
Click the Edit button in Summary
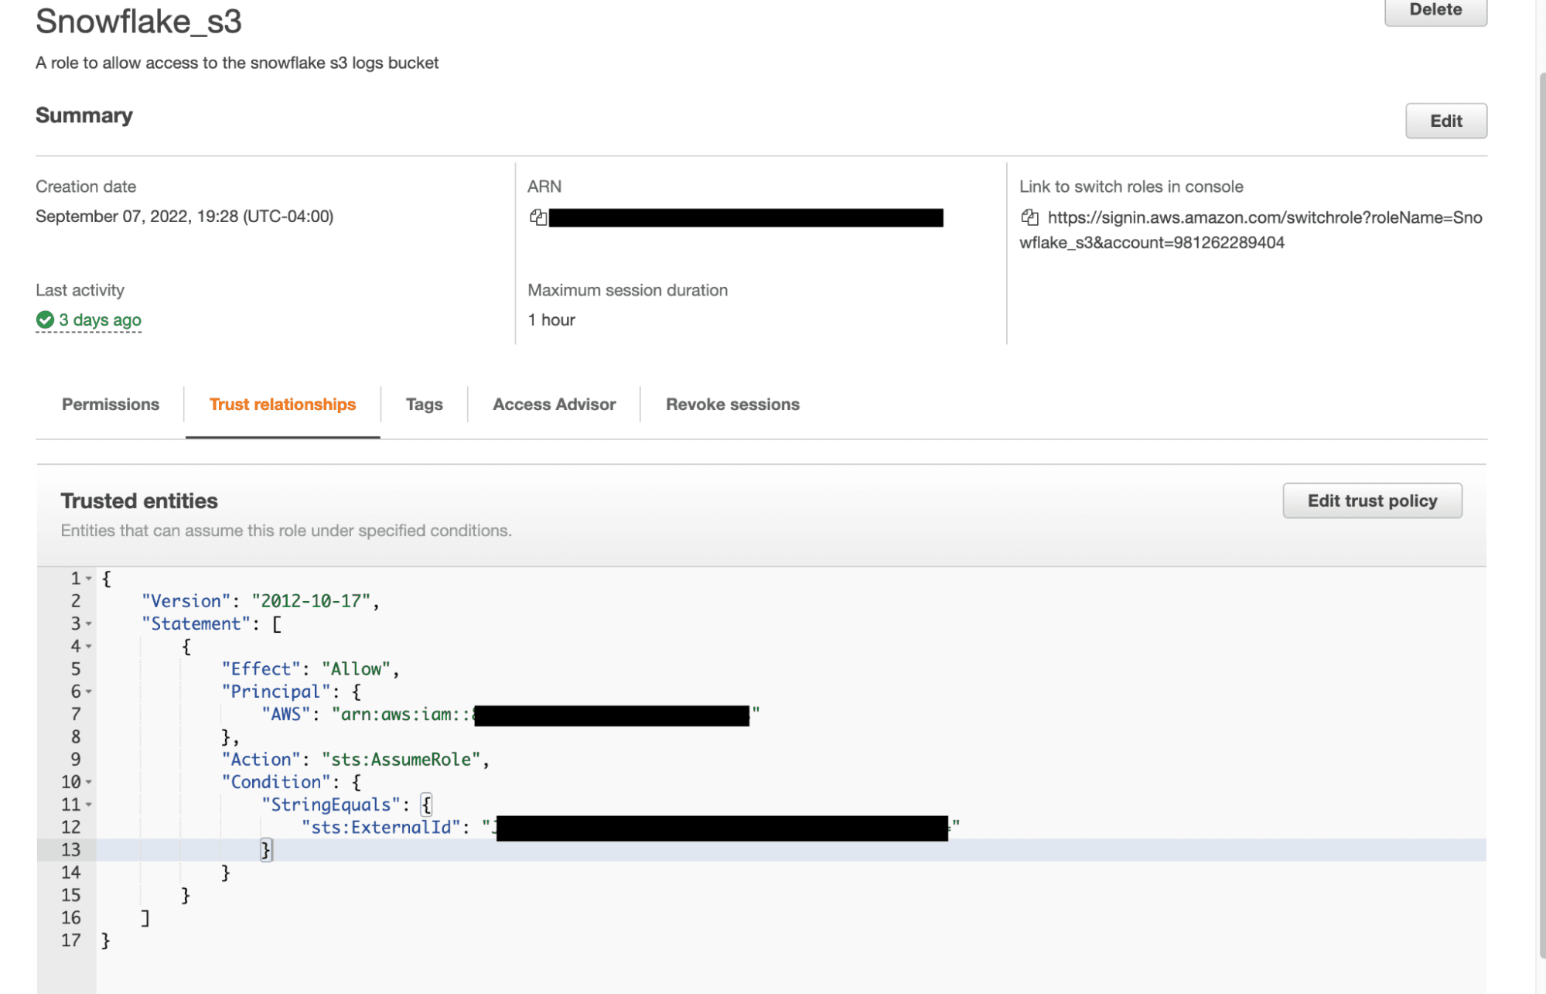tap(1445, 121)
